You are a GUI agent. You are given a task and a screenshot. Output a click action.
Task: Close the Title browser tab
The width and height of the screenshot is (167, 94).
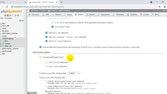(x=26, y=2)
